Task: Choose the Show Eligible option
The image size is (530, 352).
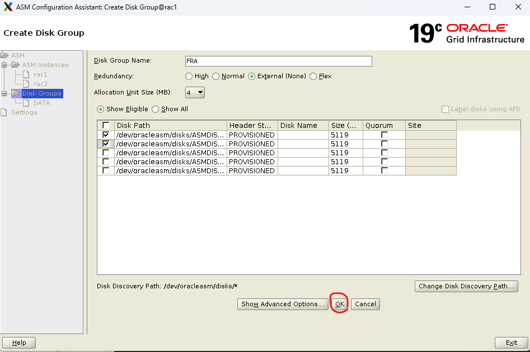Action: tap(100, 110)
